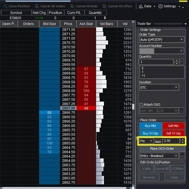The height and width of the screenshot is (189, 189).
Task: Click the 2862.75 price row
Action: point(68,183)
